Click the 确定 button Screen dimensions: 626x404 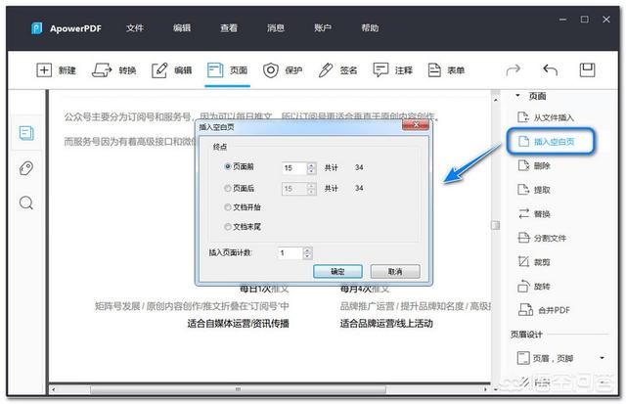click(337, 272)
